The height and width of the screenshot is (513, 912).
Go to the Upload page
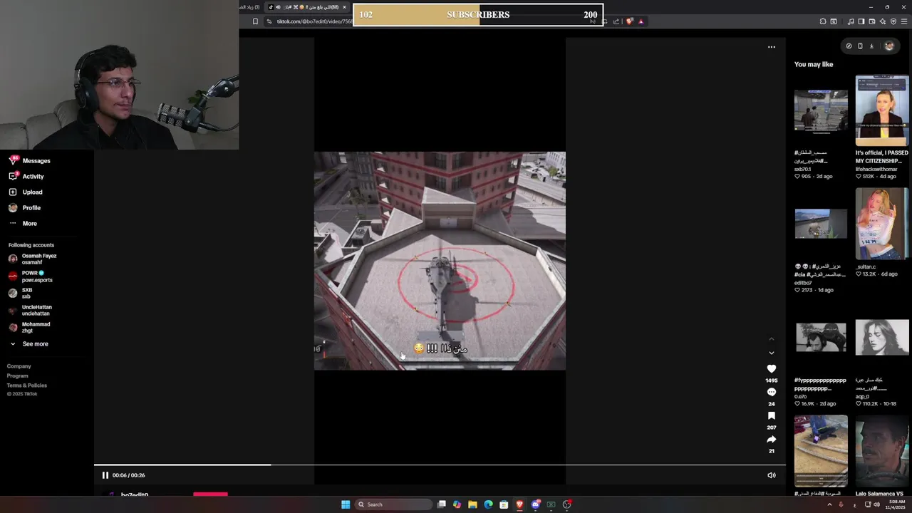pyautogui.click(x=26, y=192)
